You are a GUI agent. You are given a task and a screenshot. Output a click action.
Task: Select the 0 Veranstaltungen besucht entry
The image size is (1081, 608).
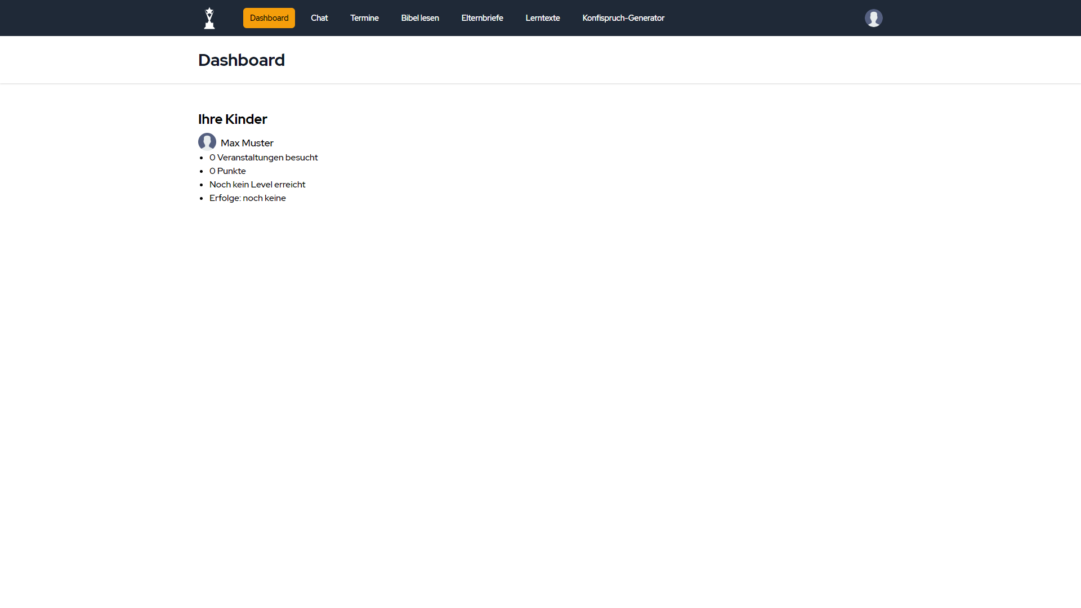click(263, 158)
